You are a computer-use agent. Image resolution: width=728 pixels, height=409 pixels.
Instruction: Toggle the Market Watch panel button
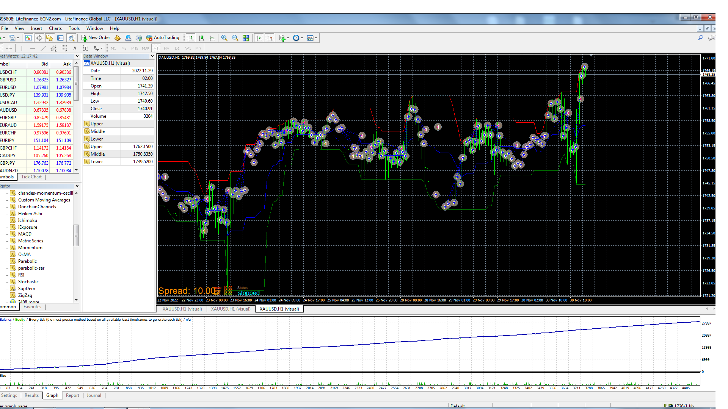[28, 38]
